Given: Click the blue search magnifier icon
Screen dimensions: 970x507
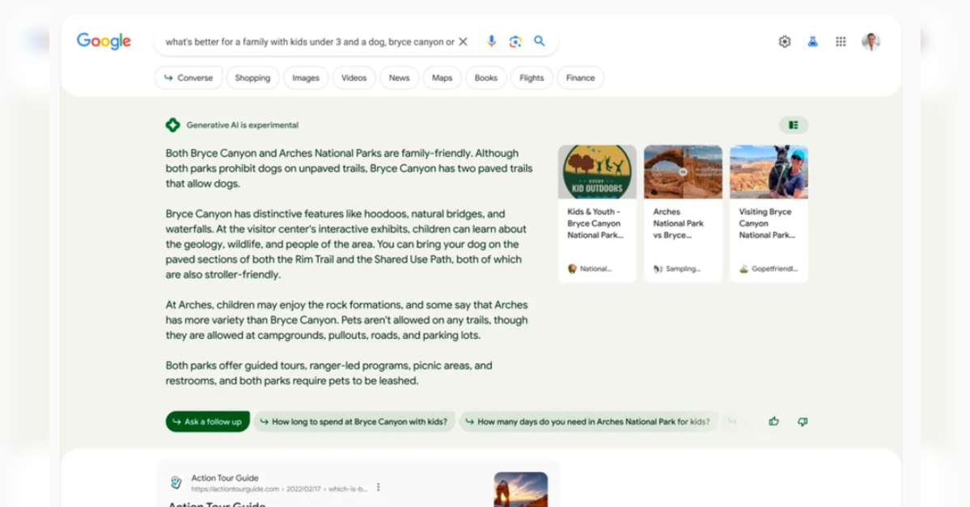Looking at the screenshot, I should tap(540, 41).
